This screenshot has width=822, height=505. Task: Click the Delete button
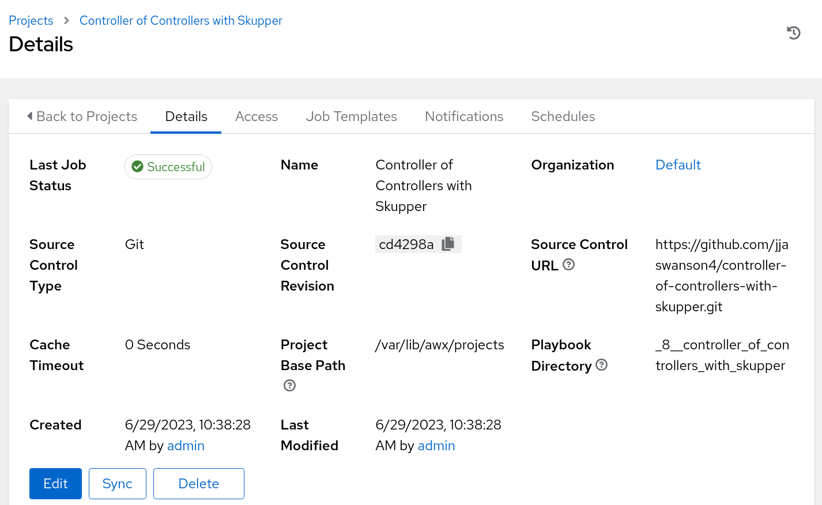coord(198,484)
